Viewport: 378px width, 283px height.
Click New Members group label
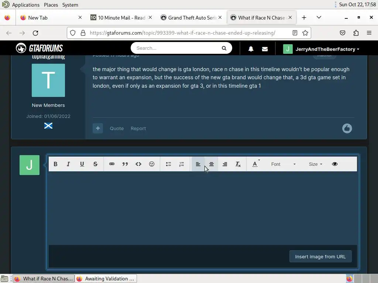48,105
